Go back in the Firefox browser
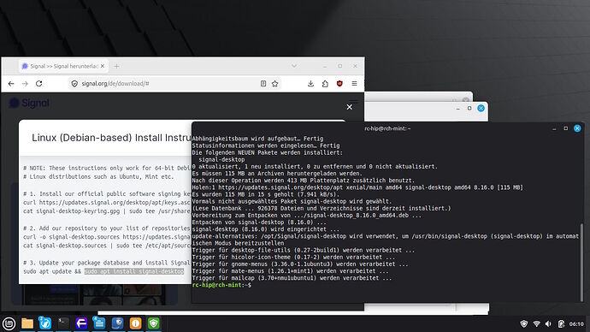The height and width of the screenshot is (332, 590). [x=11, y=84]
